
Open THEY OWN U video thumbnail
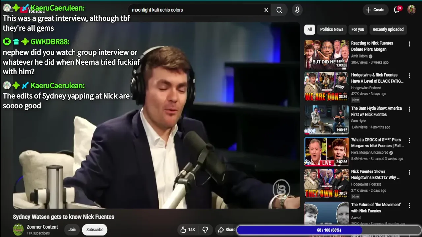coord(327,183)
